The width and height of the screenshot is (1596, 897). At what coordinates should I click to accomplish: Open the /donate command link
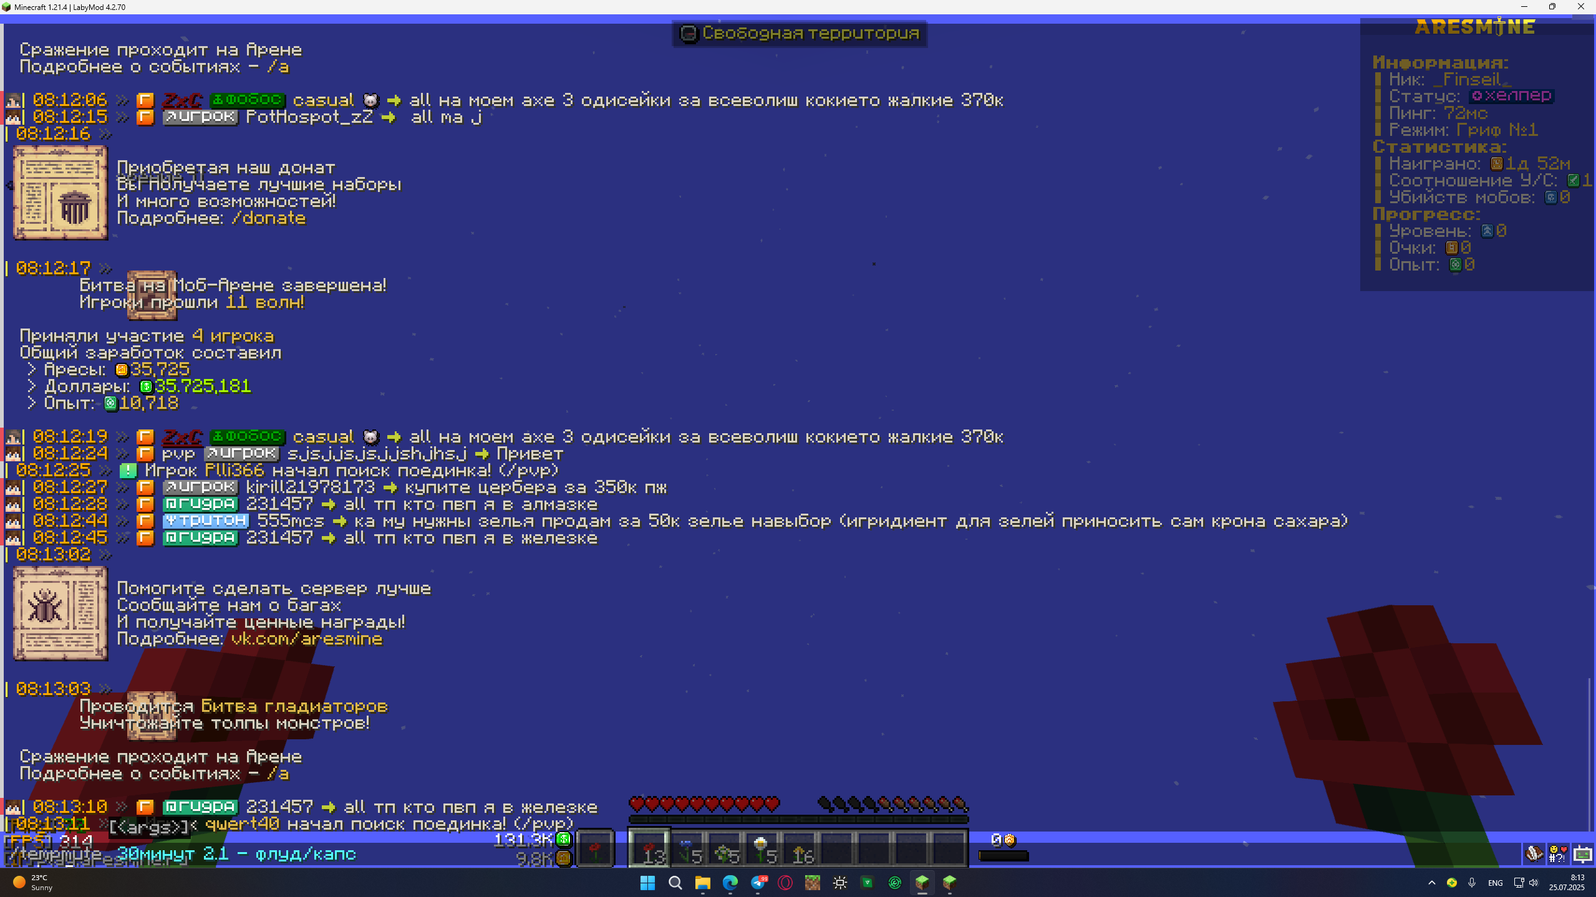(268, 218)
